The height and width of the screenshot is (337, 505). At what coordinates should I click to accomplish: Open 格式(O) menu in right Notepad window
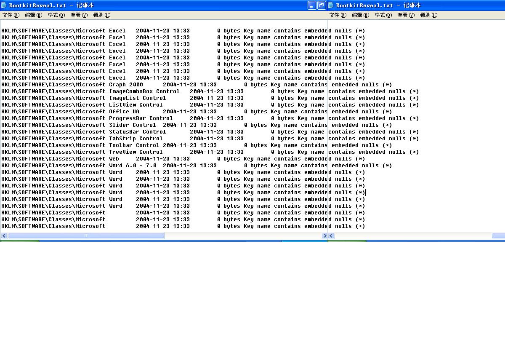coord(383,15)
